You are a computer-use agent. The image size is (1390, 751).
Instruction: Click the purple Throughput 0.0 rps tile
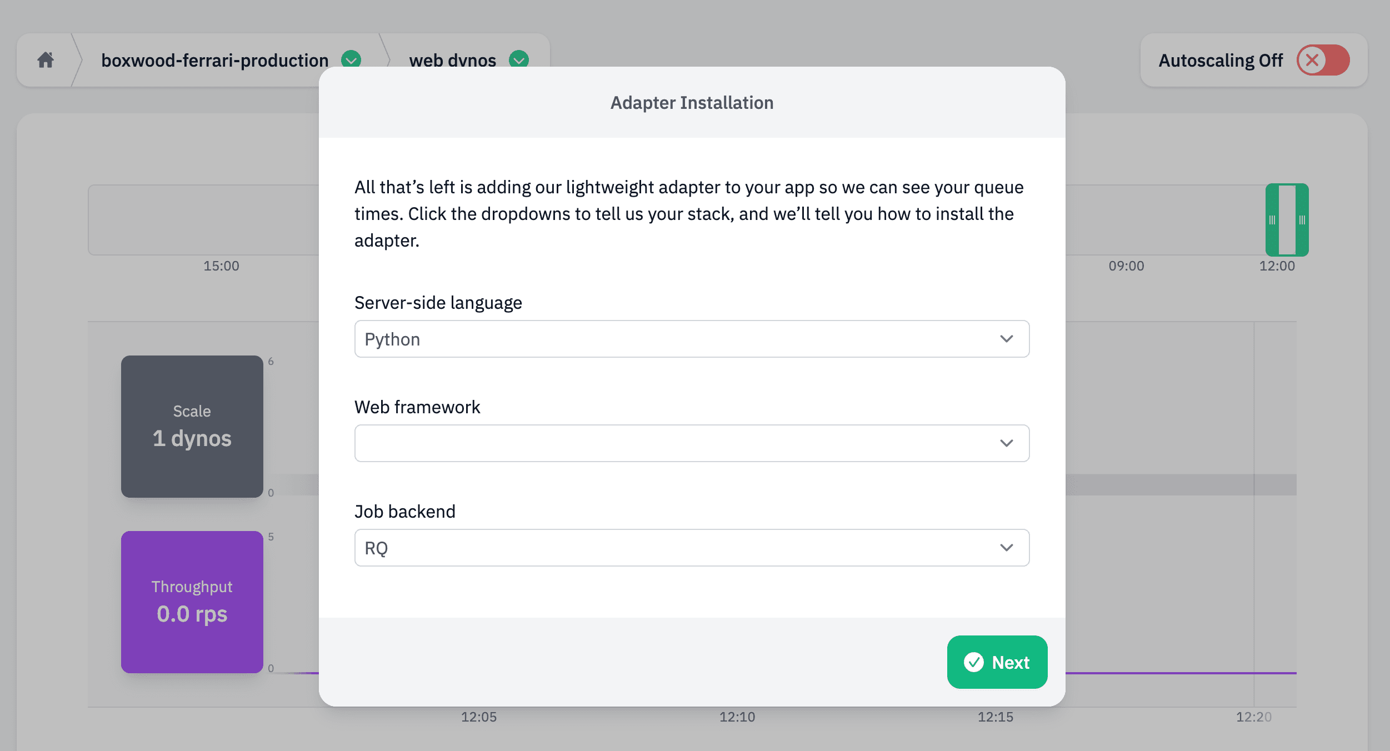[192, 602]
